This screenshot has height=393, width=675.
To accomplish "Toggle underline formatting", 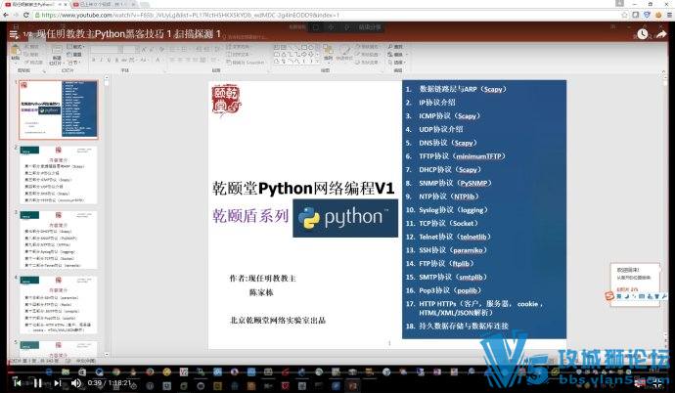I will [x=109, y=60].
